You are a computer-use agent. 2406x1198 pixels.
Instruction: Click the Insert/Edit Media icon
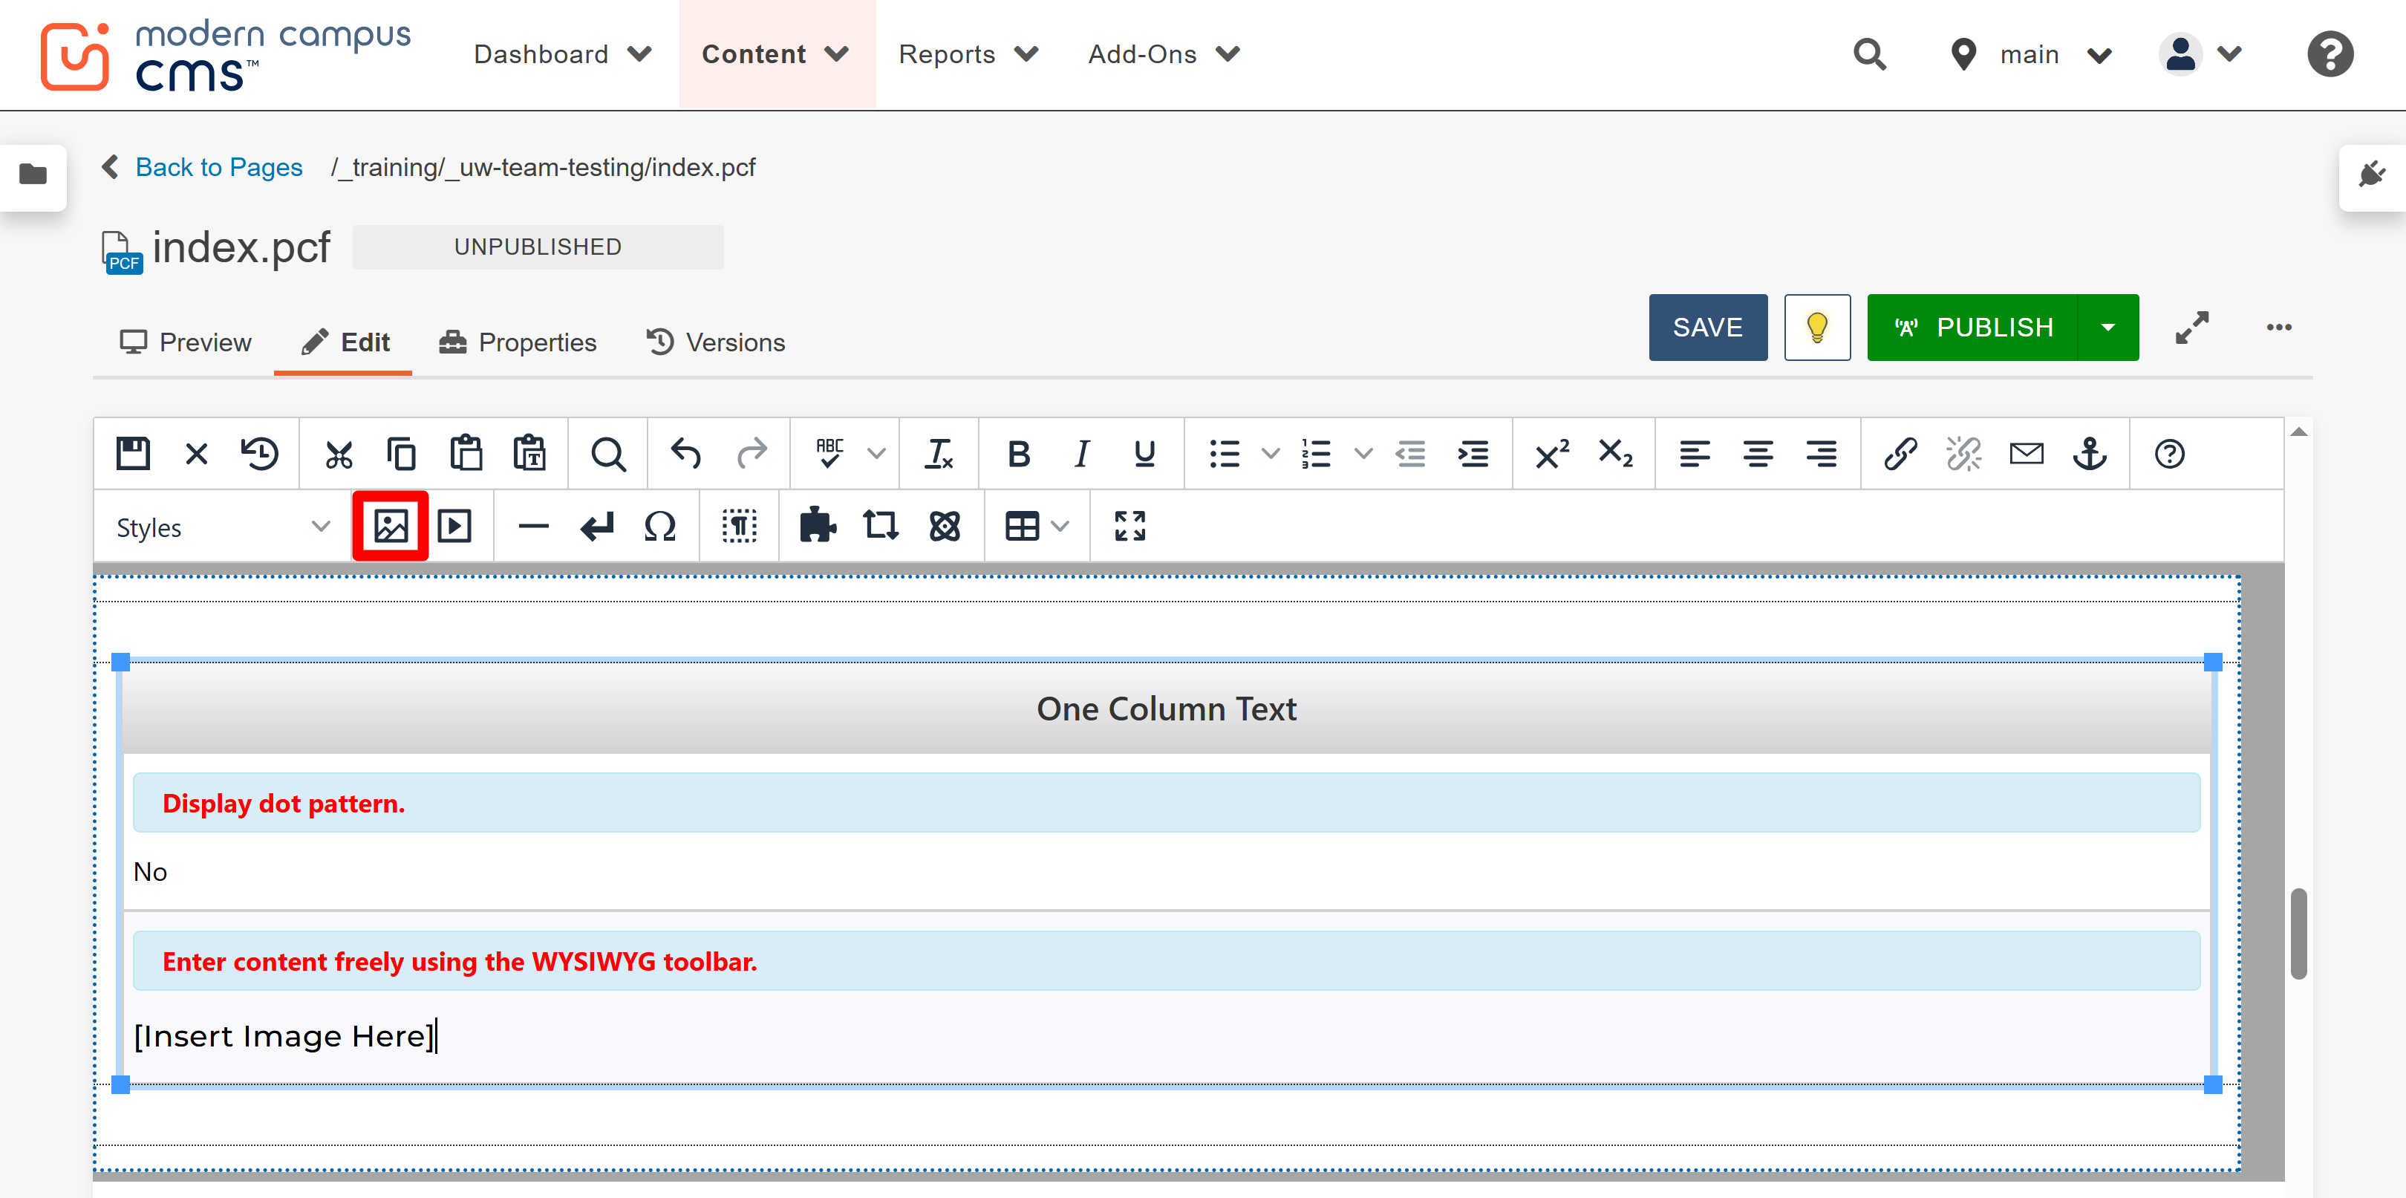click(x=455, y=526)
